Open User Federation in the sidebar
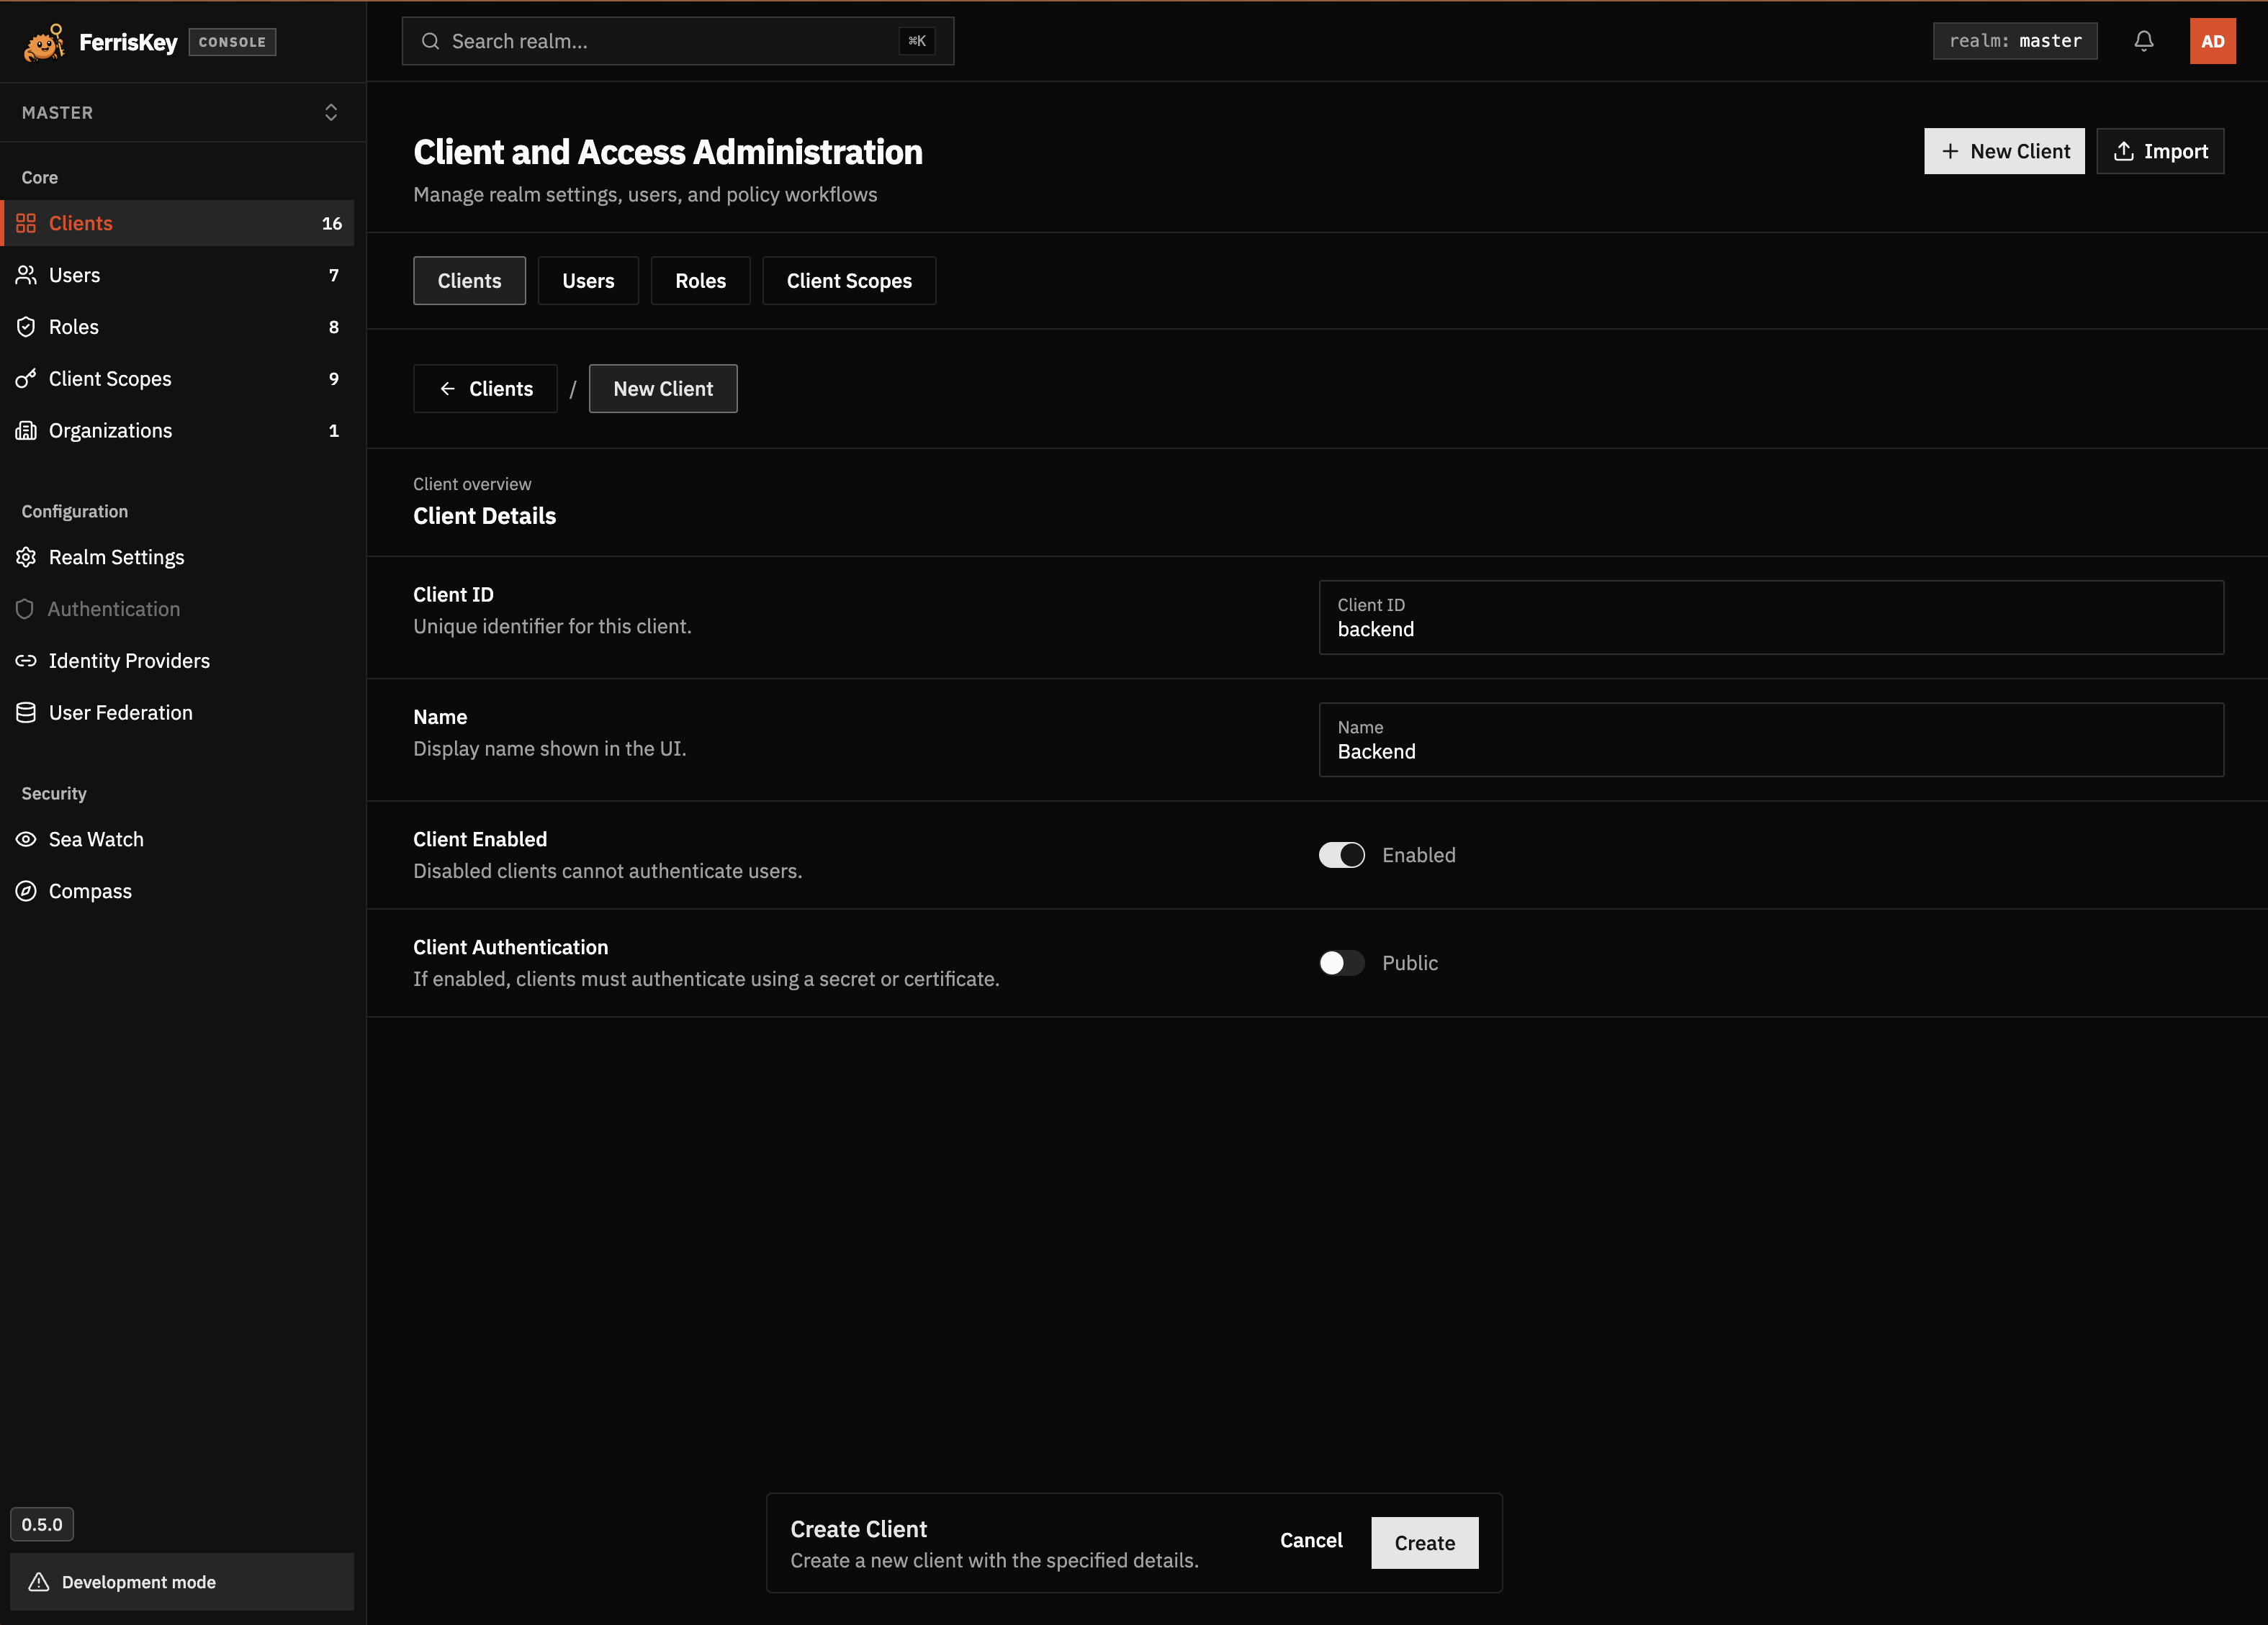 [178, 712]
